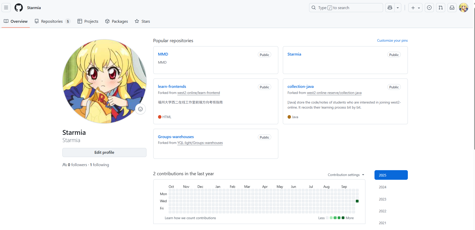Screen dimensions: 475x230
Task: Click Customize your pins
Action: (392, 41)
